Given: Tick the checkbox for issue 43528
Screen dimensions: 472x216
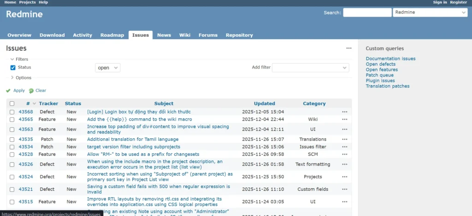Looking at the screenshot, I should point(12,154).
